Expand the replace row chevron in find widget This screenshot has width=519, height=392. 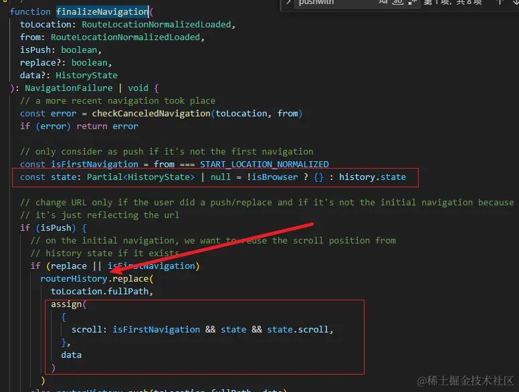tap(288, 2)
